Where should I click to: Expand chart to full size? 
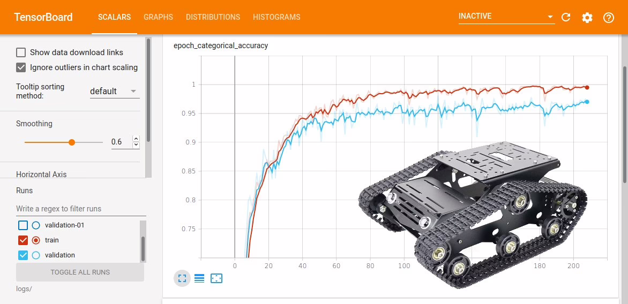(182, 278)
